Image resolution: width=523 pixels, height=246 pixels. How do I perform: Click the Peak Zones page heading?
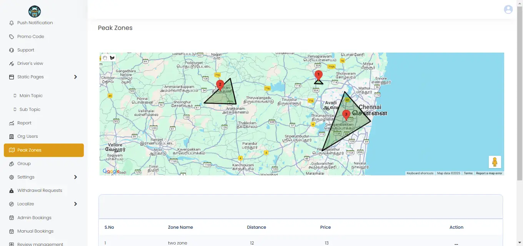[x=115, y=28]
